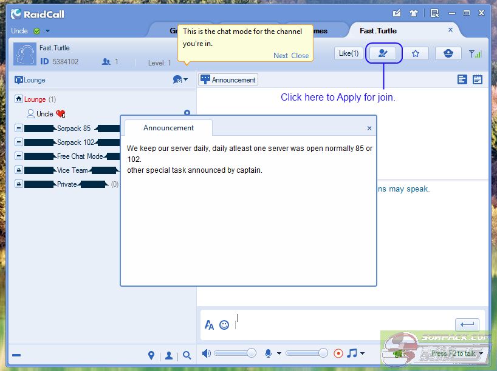This screenshot has width=497, height=371.
Task: Click the locate my position pin icon
Action: point(151,355)
